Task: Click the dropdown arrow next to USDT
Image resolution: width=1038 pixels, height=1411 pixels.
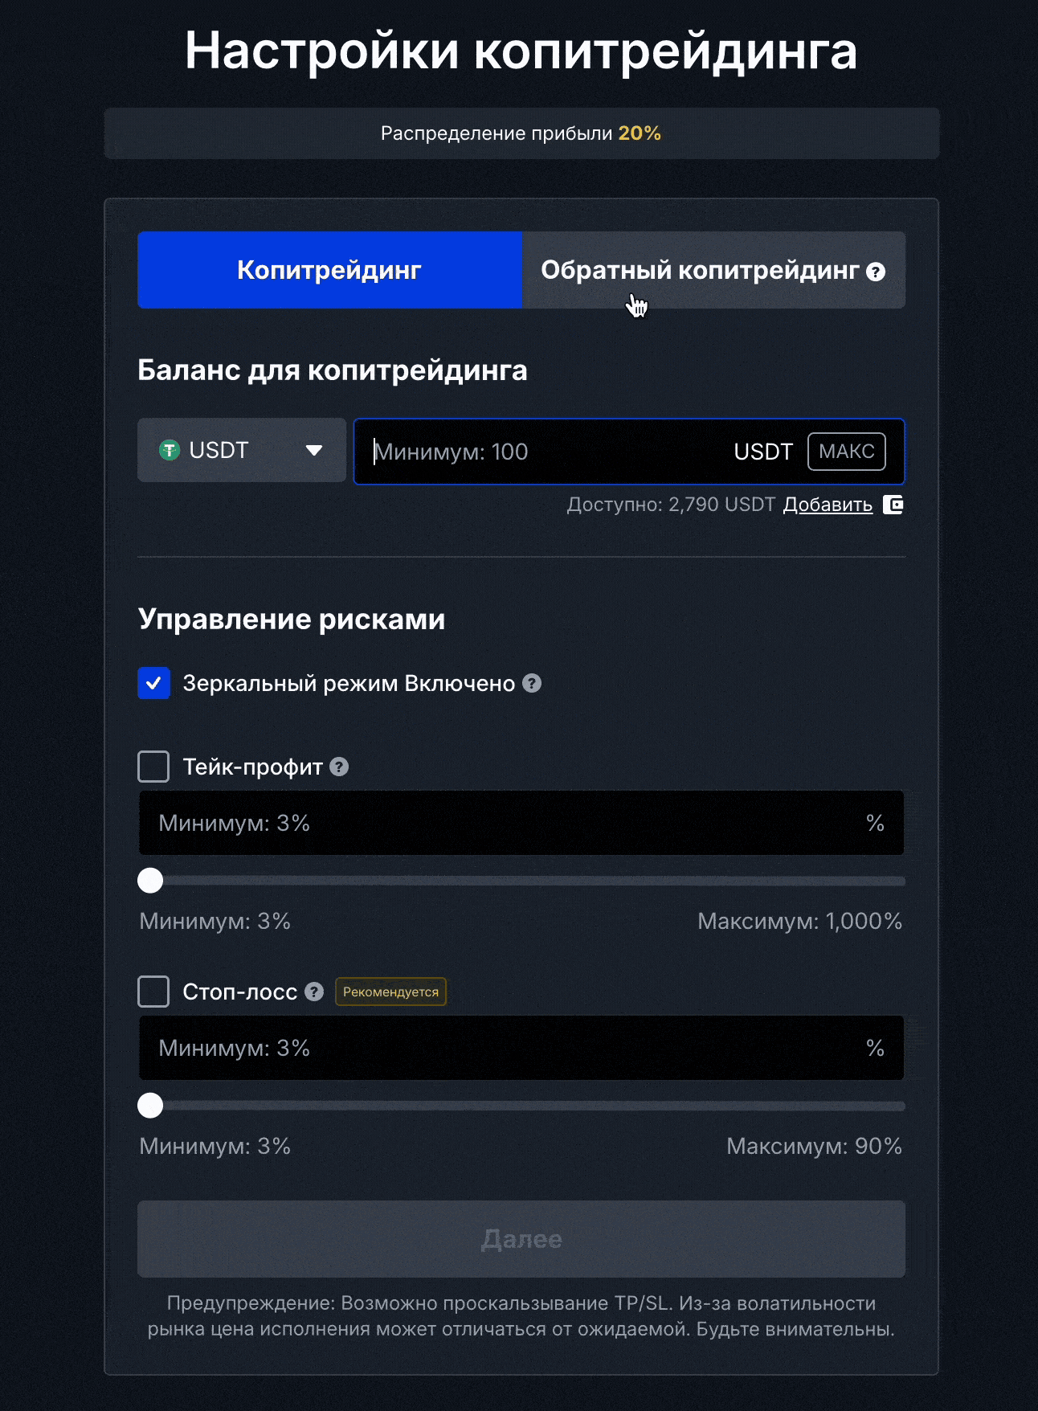Action: click(314, 450)
